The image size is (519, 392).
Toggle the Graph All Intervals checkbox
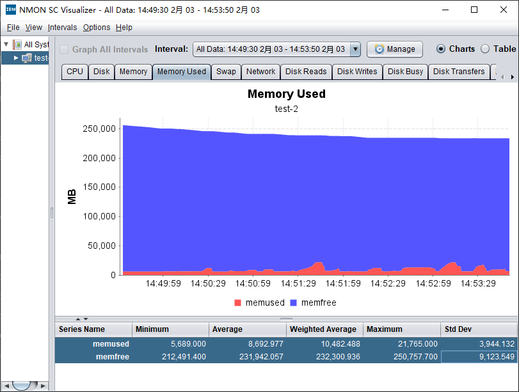[x=64, y=50]
